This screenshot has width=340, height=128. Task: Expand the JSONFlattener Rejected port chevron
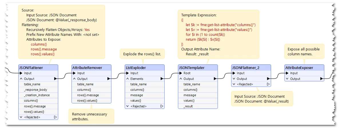(21, 117)
